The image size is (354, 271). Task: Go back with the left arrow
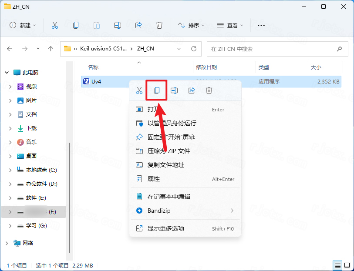pyautogui.click(x=10, y=49)
